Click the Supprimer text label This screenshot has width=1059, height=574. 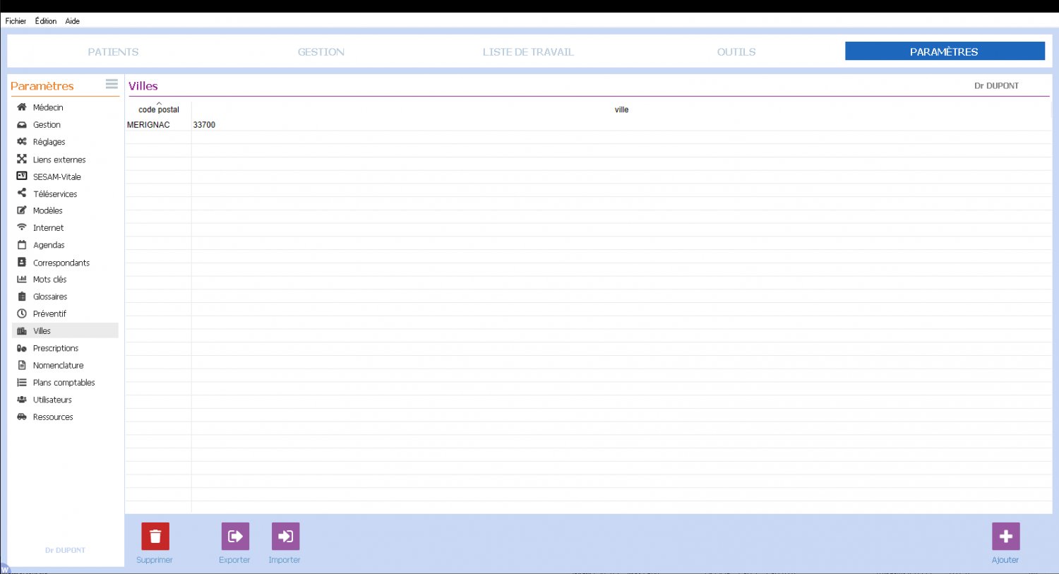point(155,560)
